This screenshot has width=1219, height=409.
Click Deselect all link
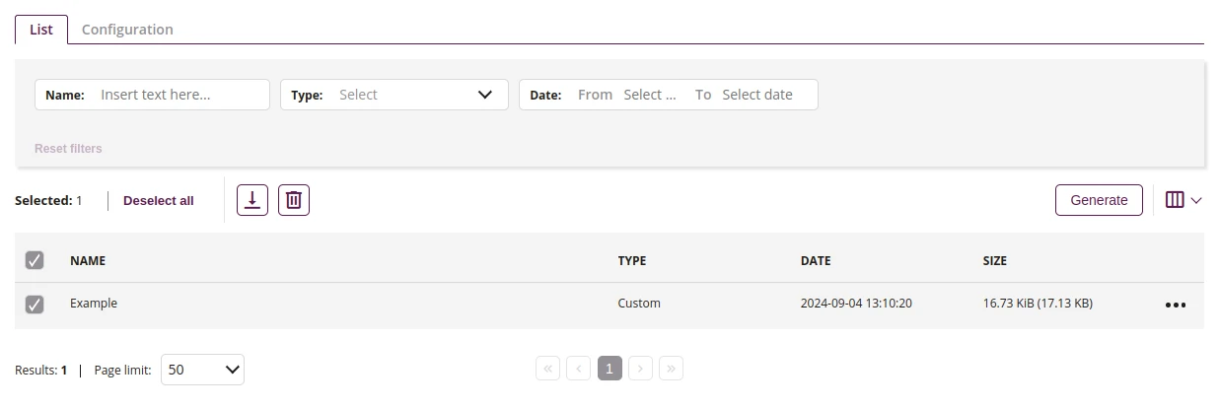tap(159, 200)
